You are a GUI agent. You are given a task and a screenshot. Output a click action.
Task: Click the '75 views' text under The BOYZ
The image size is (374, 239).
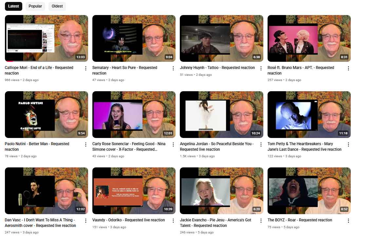pos(274,227)
